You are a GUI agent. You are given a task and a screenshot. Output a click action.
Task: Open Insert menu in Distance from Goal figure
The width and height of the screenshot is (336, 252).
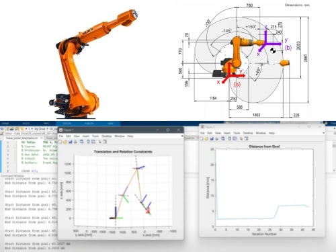227,133
